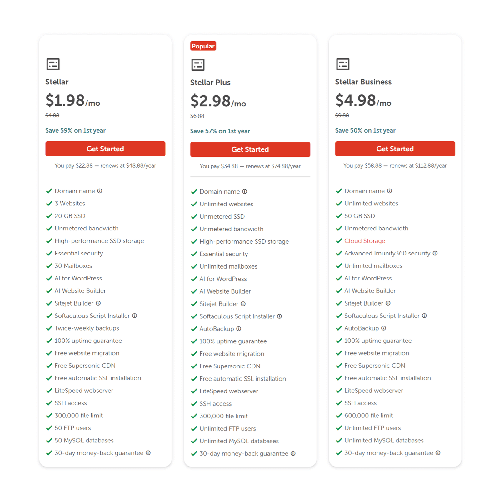Select the crossed-out $6.88 price
The image size is (500, 500).
pos(197,115)
